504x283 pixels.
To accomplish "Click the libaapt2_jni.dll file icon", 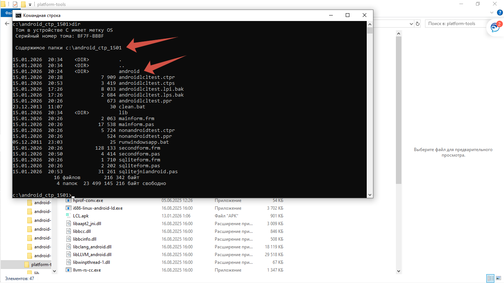I will tap(68, 224).
